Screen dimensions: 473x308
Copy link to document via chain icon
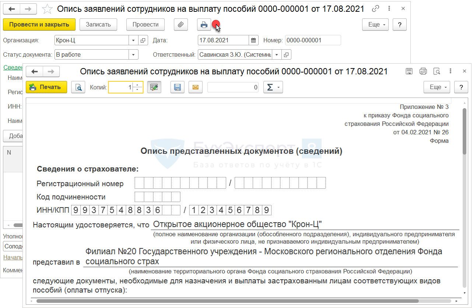376,8
